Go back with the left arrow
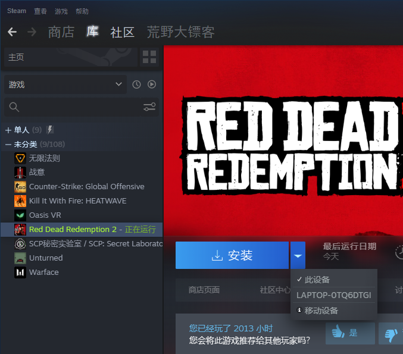Viewport: 403px width, 354px height. pos(12,32)
